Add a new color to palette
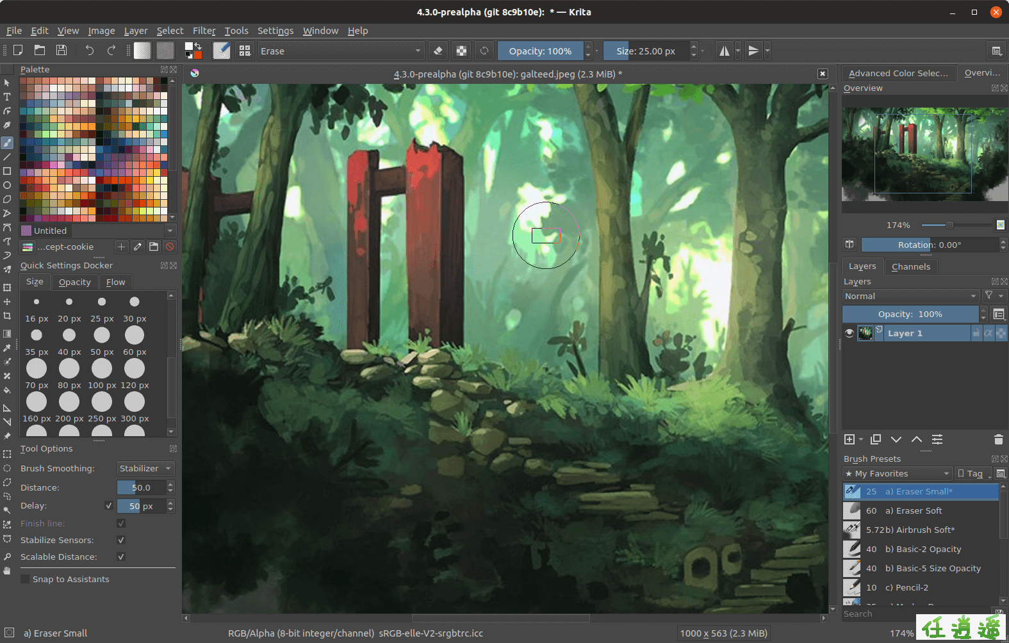This screenshot has height=643, width=1009. tap(121, 247)
